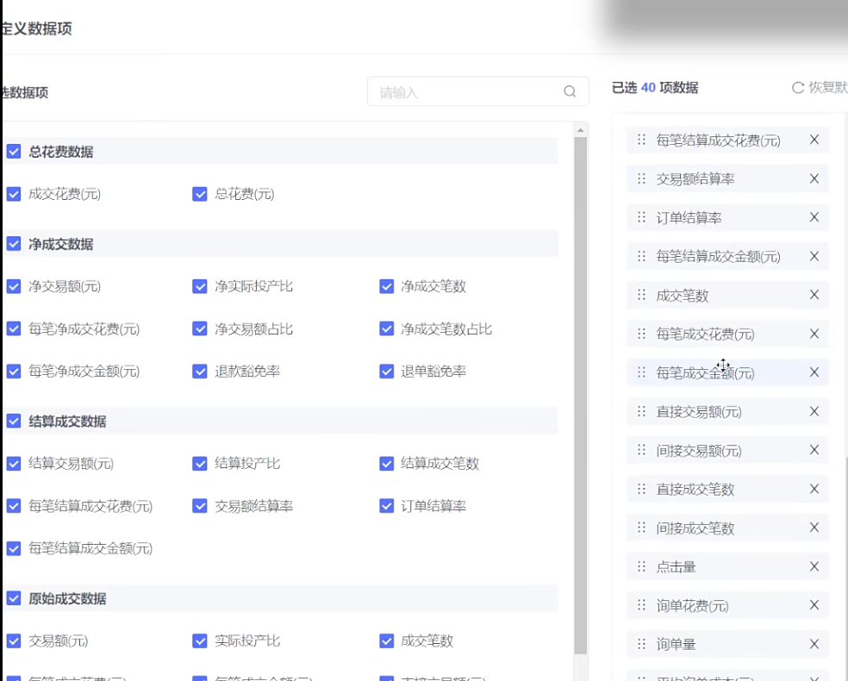This screenshot has width=848, height=681.
Task: Uncheck the 退单豁免率 checkbox
Action: point(387,371)
